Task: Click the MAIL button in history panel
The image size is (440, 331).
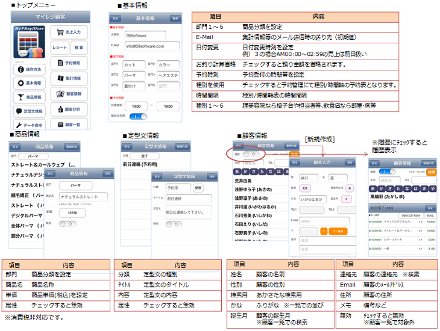Action: 430,215
